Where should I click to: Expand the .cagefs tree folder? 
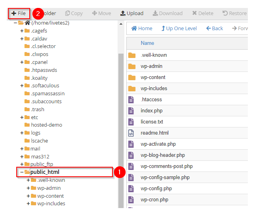22,31
